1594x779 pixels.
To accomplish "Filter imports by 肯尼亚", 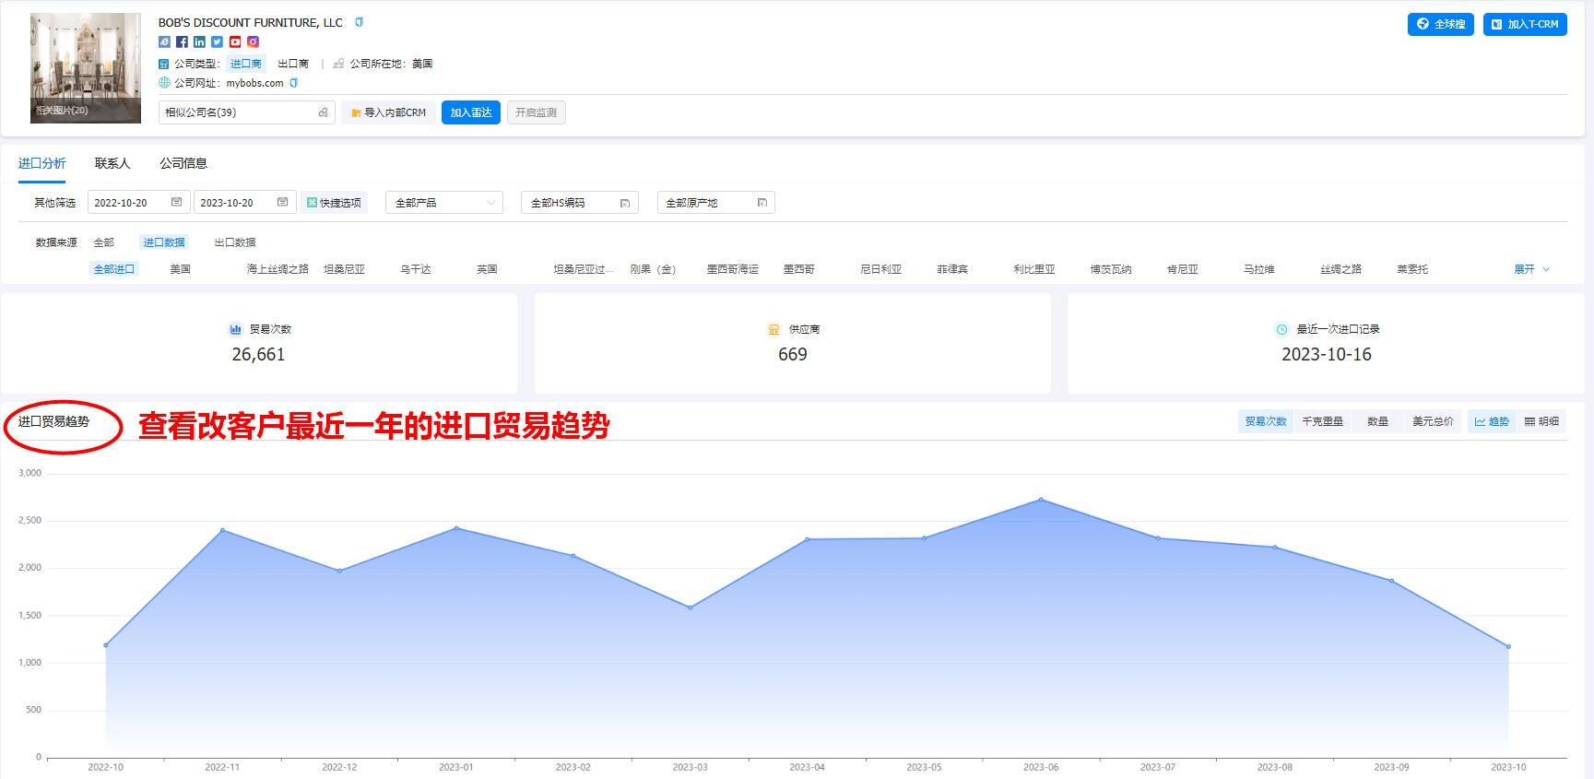I will coord(1183,269).
